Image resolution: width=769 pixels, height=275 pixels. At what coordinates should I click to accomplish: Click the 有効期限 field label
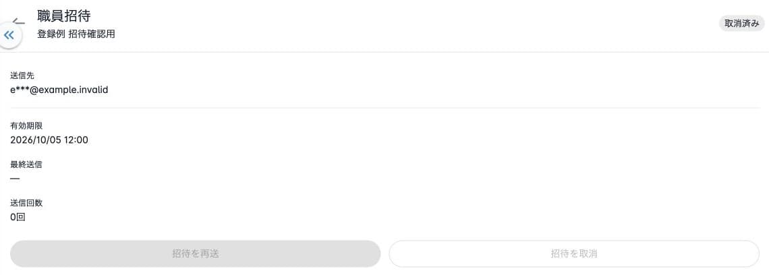[x=26, y=126]
